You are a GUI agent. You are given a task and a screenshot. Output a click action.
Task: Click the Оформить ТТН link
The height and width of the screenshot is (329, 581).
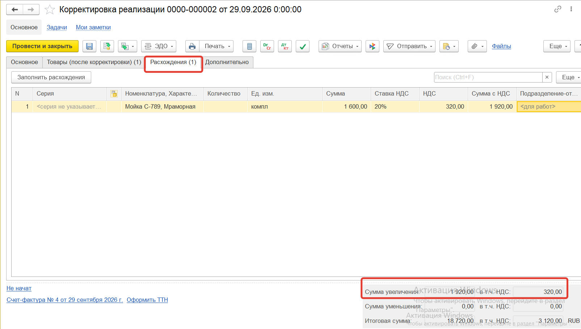pos(147,300)
